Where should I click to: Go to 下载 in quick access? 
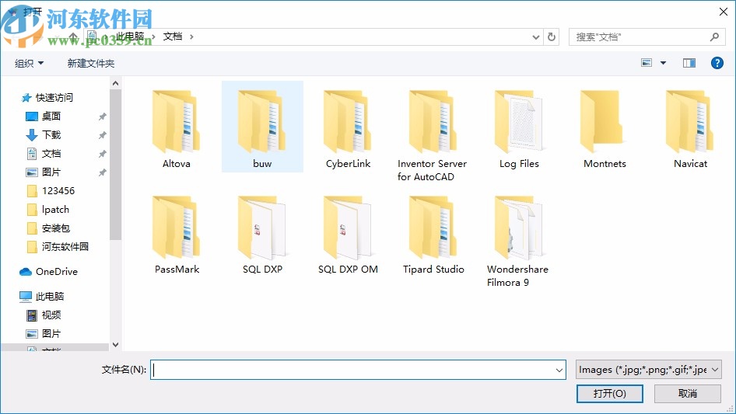click(x=44, y=134)
